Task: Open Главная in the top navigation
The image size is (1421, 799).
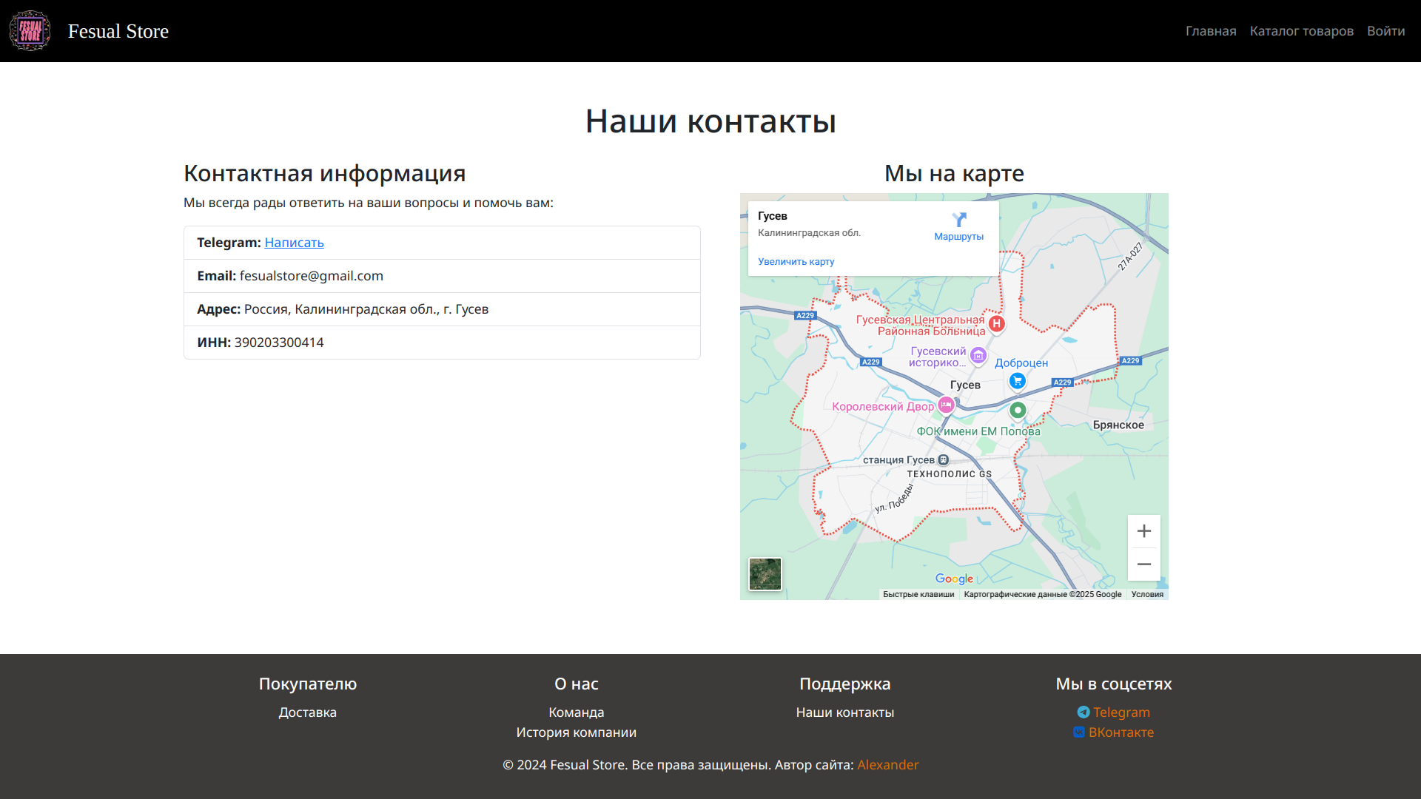Action: (1210, 31)
